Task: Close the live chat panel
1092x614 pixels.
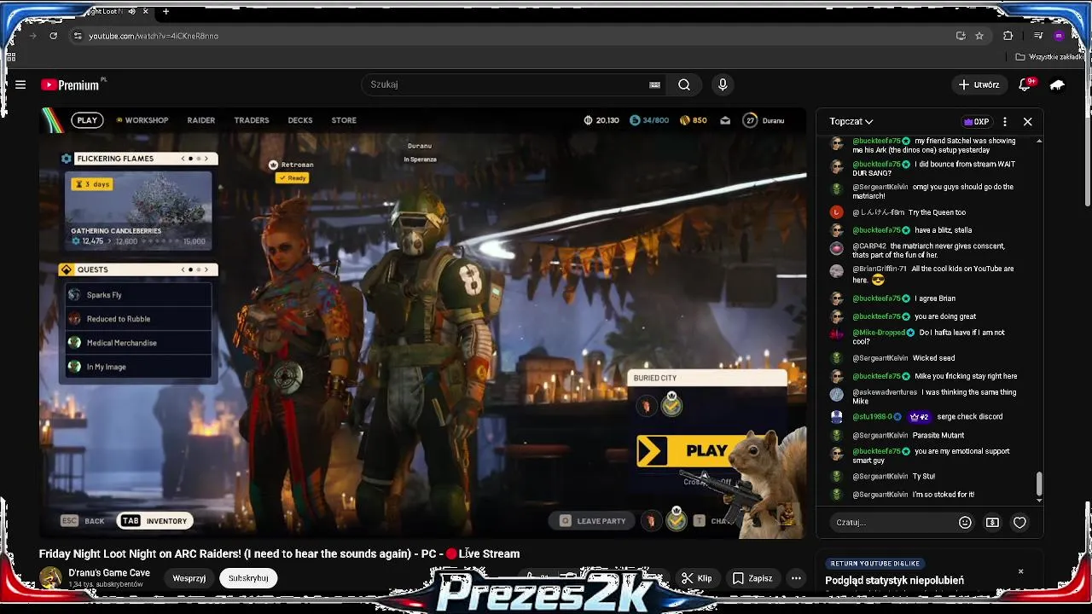Action: (x=1027, y=121)
